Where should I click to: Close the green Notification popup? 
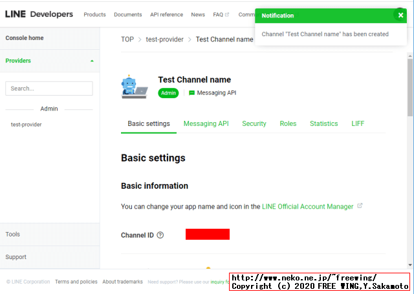tap(400, 16)
